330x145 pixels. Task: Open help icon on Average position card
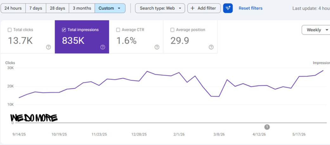(x=211, y=47)
